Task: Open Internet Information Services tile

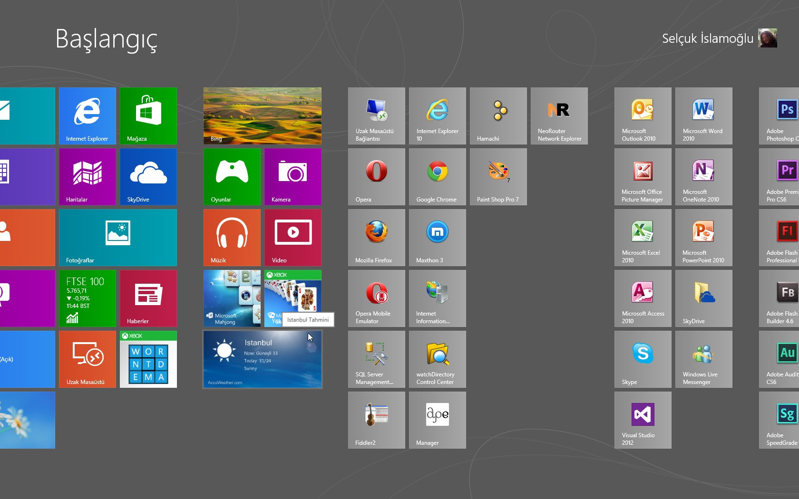Action: point(438,298)
